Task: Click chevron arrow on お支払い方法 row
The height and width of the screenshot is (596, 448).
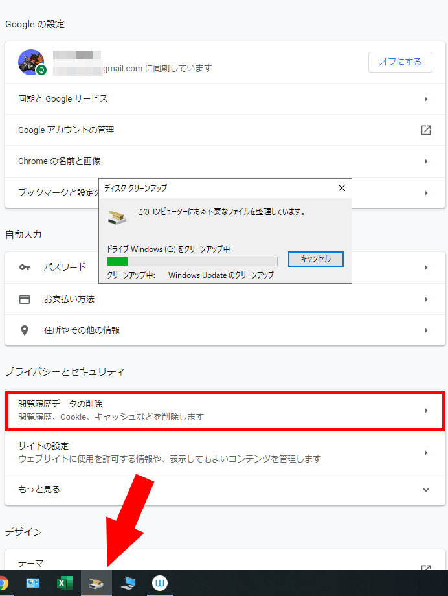Action: [x=426, y=299]
